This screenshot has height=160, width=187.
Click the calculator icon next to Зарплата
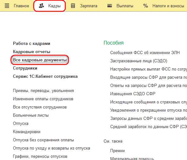click(73, 6)
